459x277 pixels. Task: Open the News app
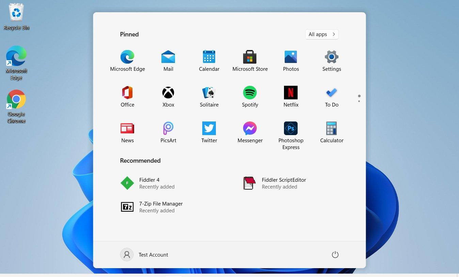click(x=127, y=132)
